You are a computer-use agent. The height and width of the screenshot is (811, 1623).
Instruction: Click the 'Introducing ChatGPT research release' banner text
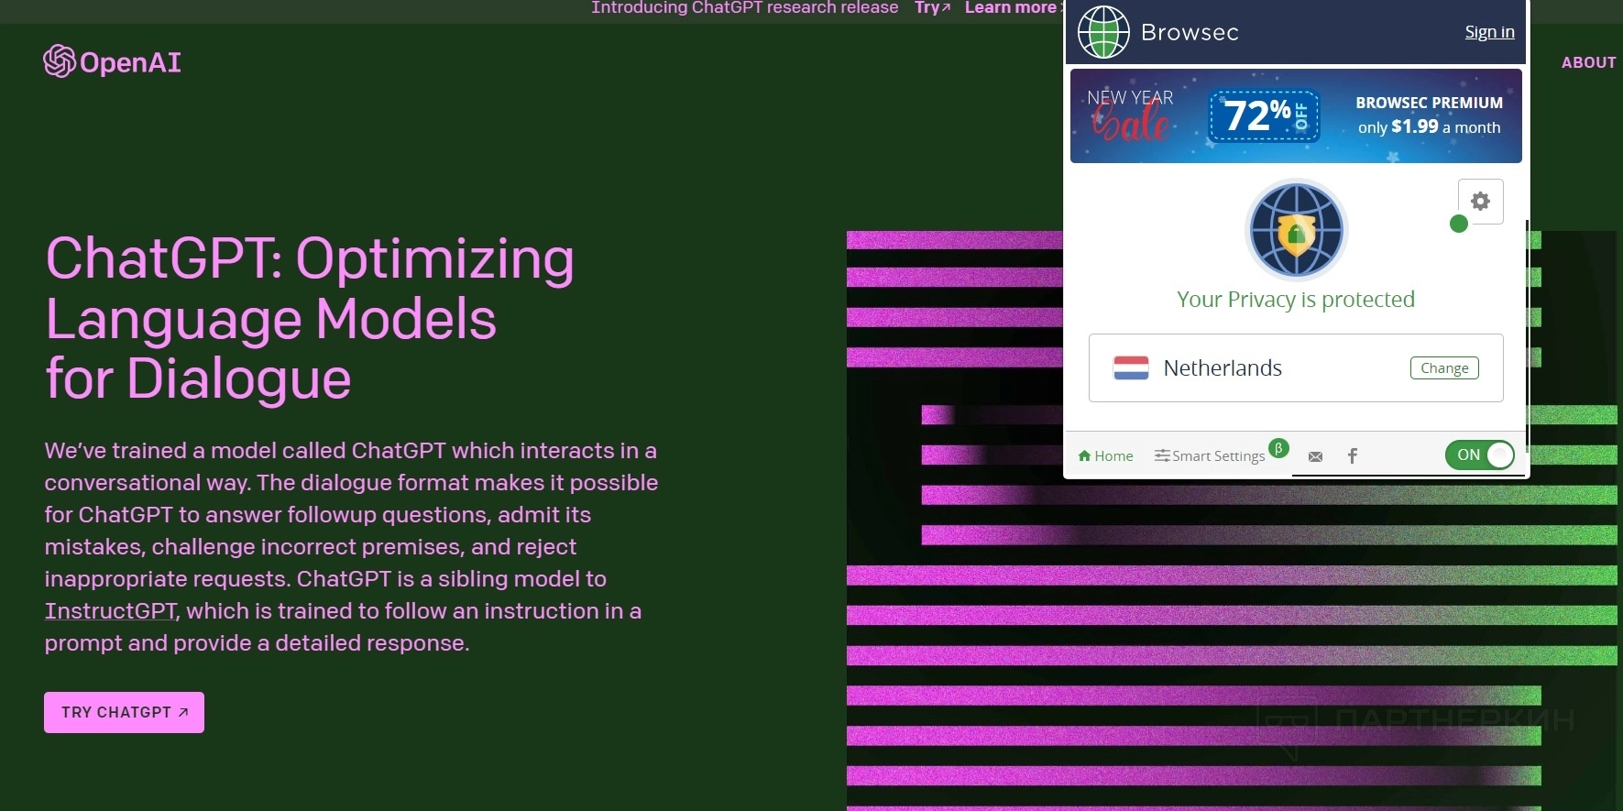745,8
